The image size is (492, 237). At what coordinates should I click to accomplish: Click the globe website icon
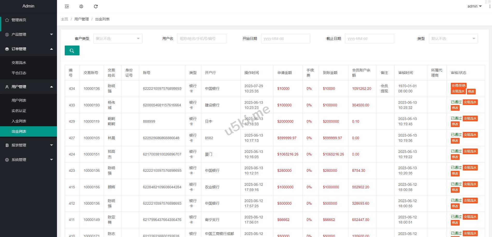coord(81,6)
